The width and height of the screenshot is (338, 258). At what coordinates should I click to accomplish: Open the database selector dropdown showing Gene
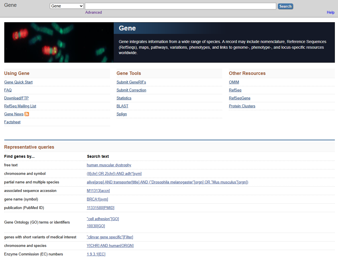click(67, 6)
